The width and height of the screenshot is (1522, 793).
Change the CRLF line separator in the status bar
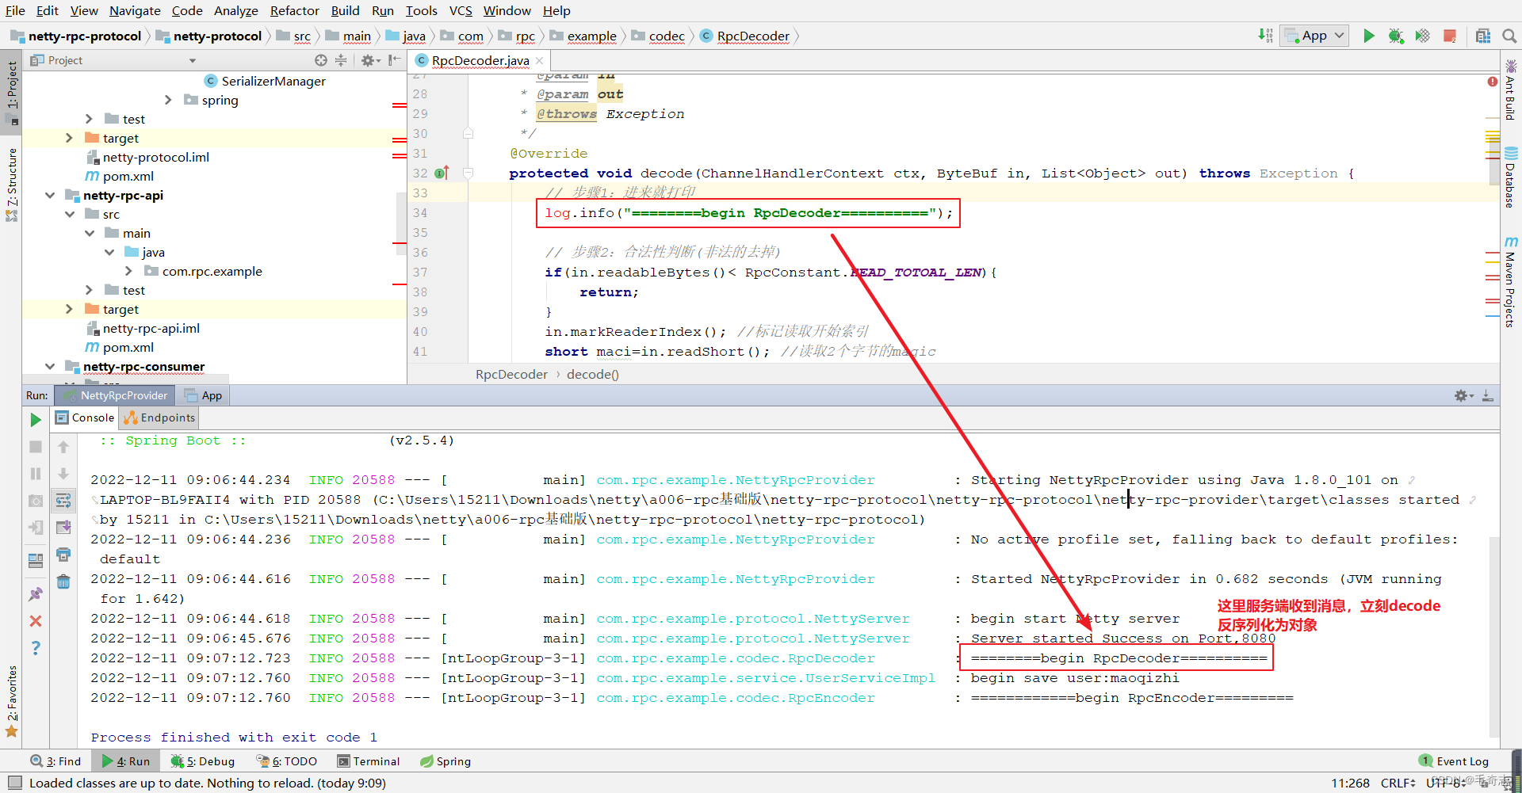(x=1398, y=783)
